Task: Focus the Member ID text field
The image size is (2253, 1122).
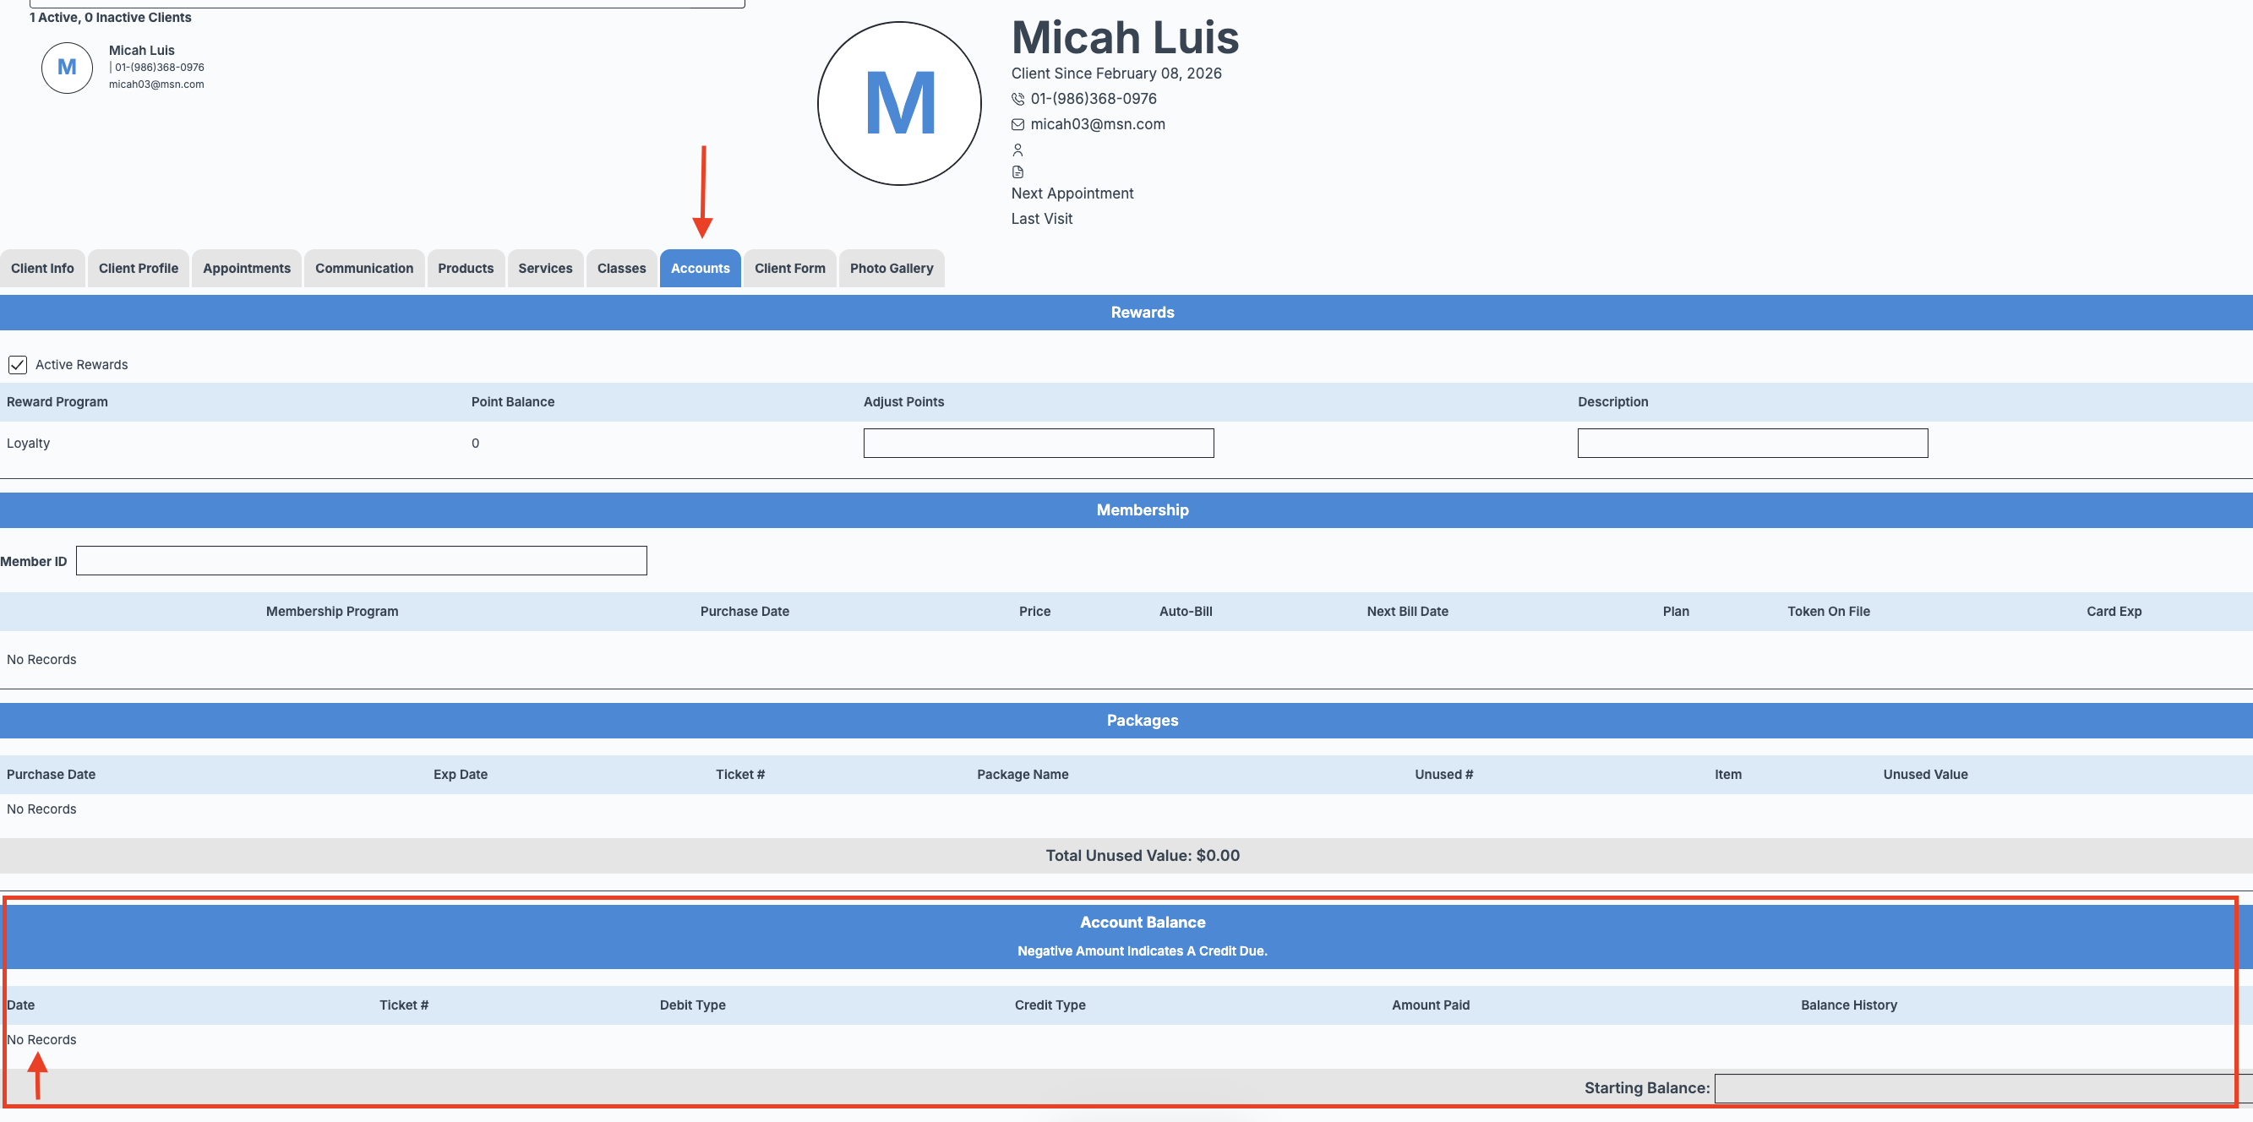Action: pyautogui.click(x=361, y=560)
